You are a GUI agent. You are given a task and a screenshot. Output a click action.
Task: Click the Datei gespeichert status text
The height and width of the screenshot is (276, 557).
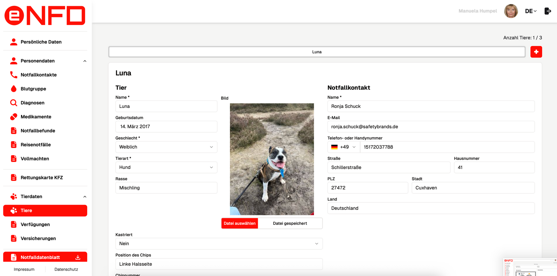point(290,223)
